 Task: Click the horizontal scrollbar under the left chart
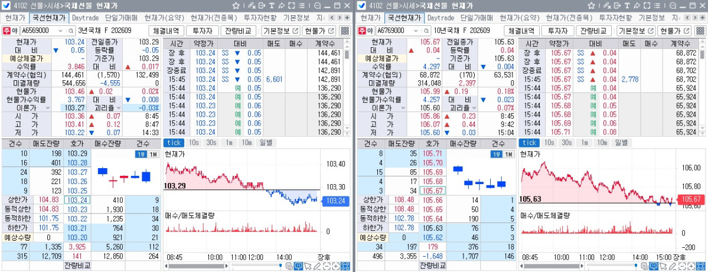coord(197,266)
